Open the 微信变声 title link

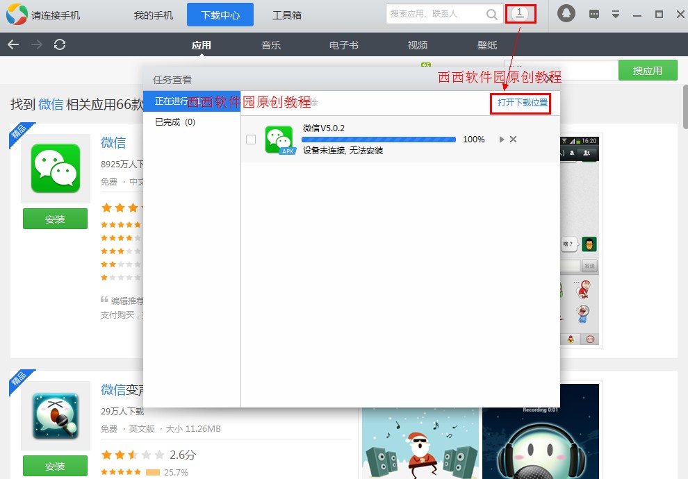click(x=122, y=389)
